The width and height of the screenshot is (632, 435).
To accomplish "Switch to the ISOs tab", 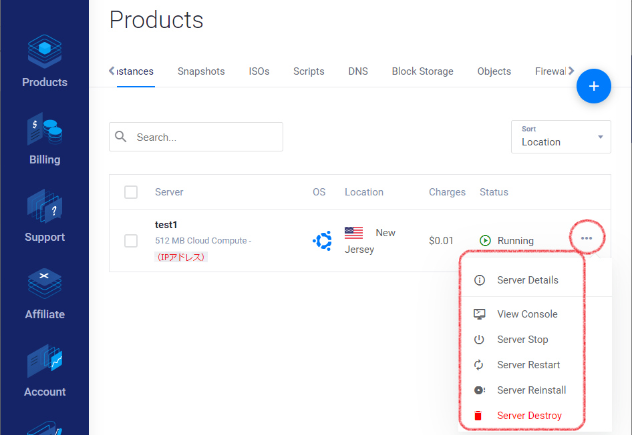I will (x=259, y=71).
